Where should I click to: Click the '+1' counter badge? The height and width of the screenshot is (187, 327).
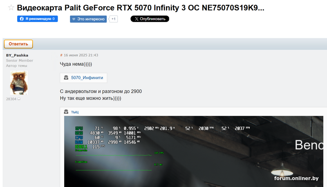113,19
